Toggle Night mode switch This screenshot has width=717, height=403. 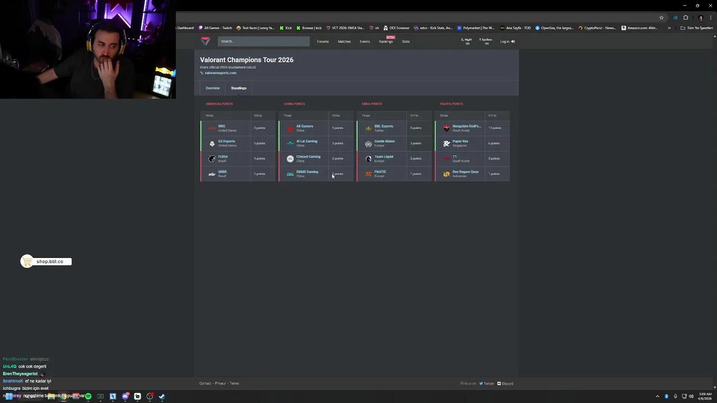tap(467, 41)
